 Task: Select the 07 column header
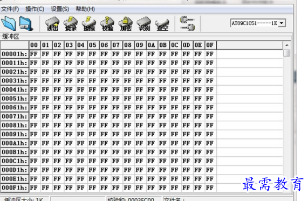point(117,45)
